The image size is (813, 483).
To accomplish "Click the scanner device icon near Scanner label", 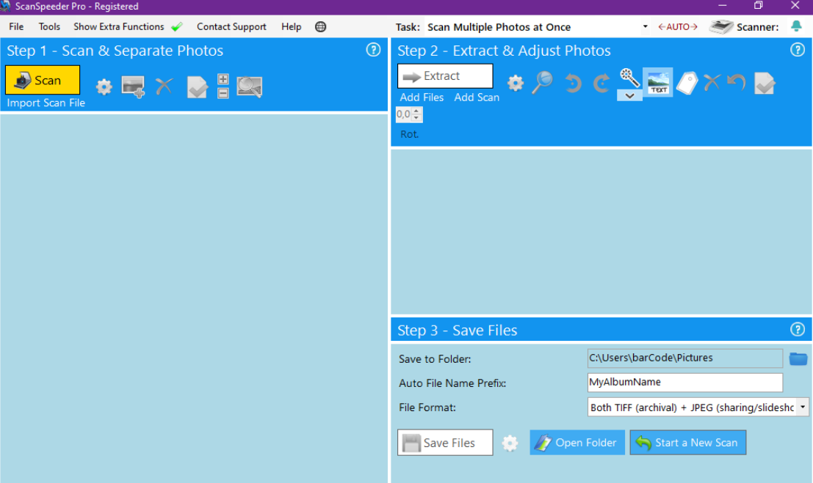I will pyautogui.click(x=720, y=27).
